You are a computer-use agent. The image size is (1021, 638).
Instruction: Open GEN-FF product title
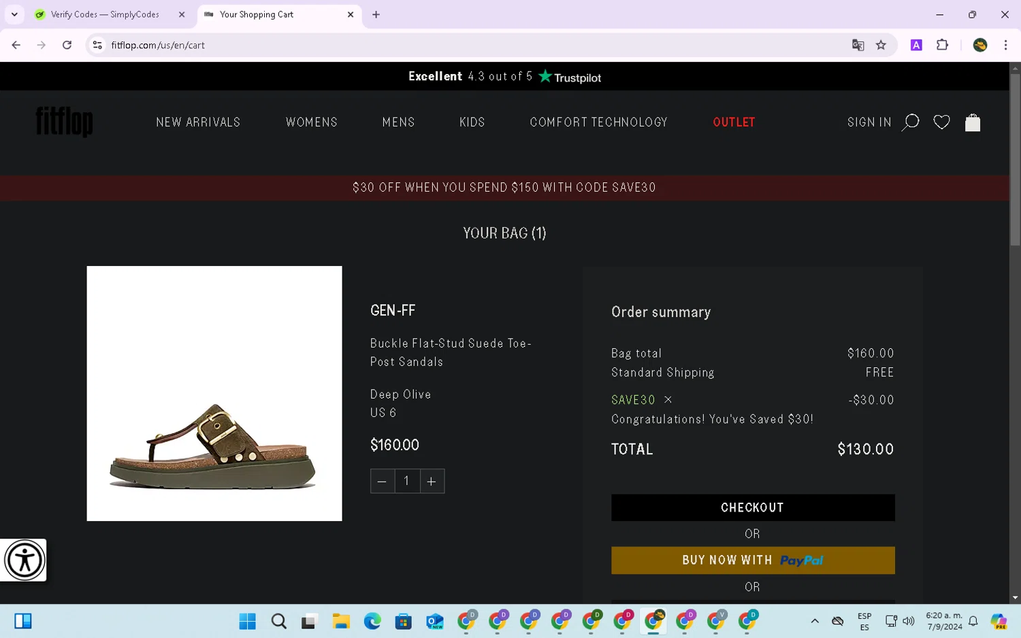coord(393,311)
